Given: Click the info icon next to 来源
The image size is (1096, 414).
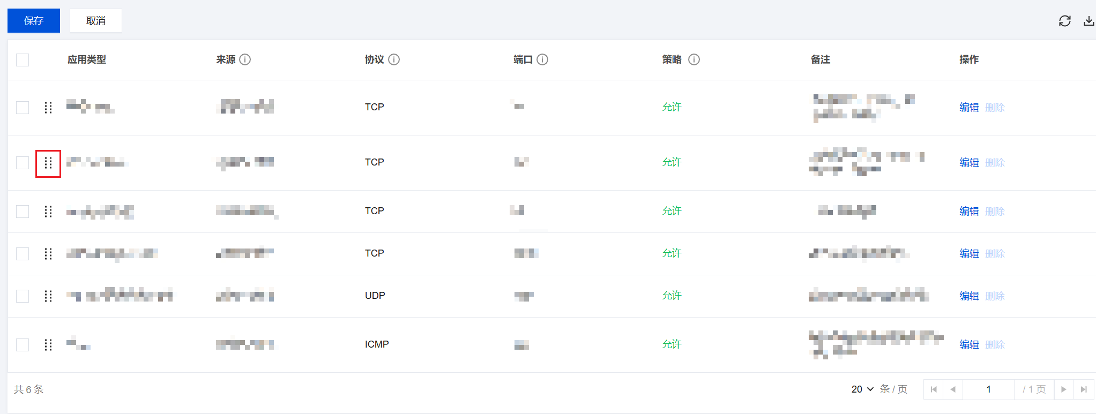Looking at the screenshot, I should pyautogui.click(x=245, y=59).
